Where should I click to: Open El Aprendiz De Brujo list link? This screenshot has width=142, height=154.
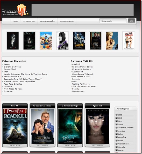(82, 69)
